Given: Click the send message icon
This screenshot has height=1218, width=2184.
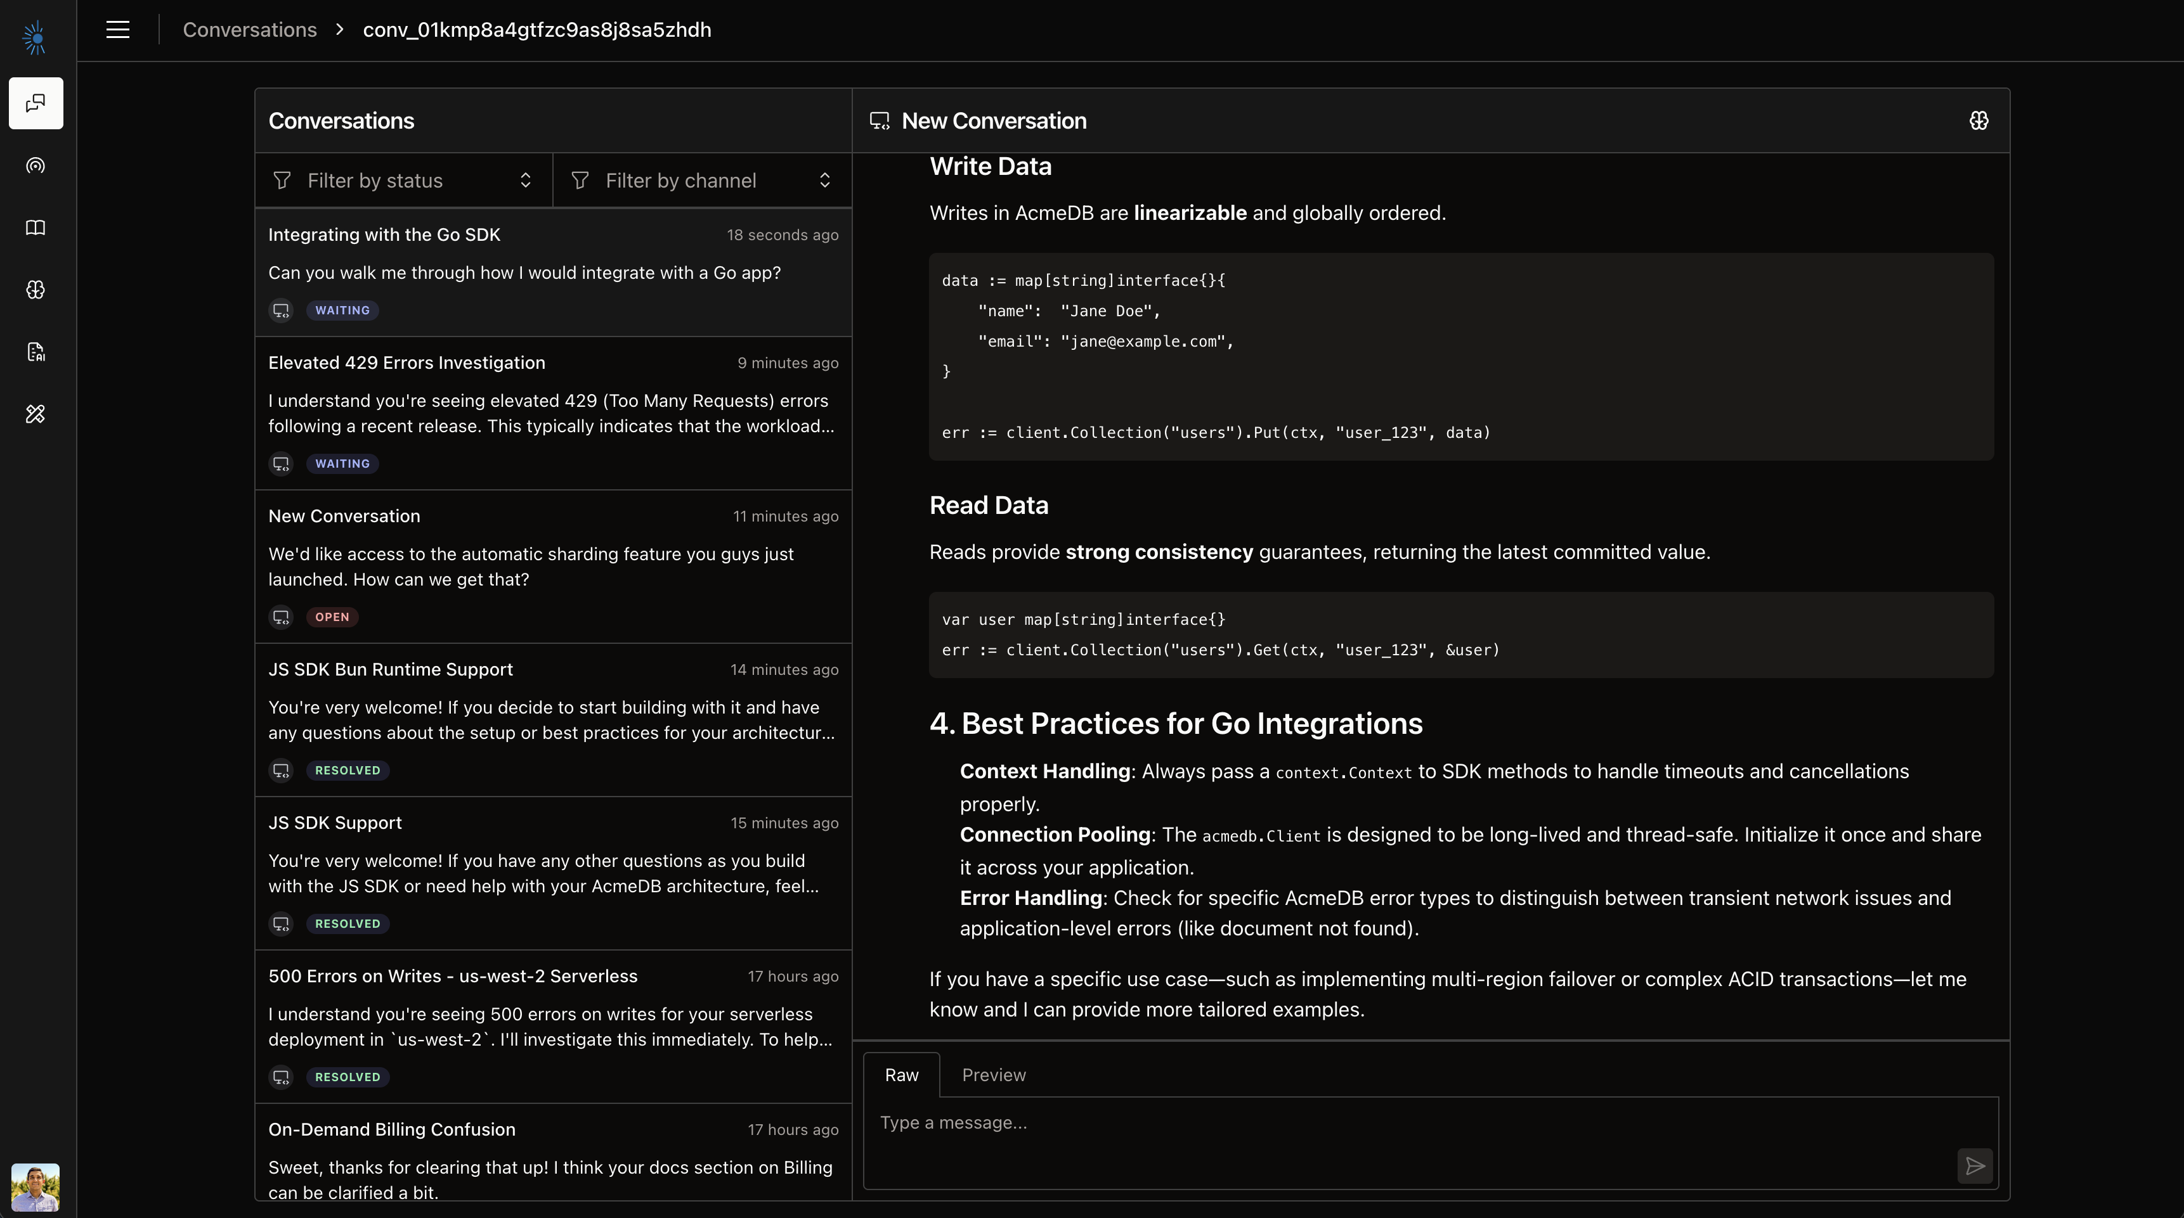Looking at the screenshot, I should [x=1975, y=1166].
